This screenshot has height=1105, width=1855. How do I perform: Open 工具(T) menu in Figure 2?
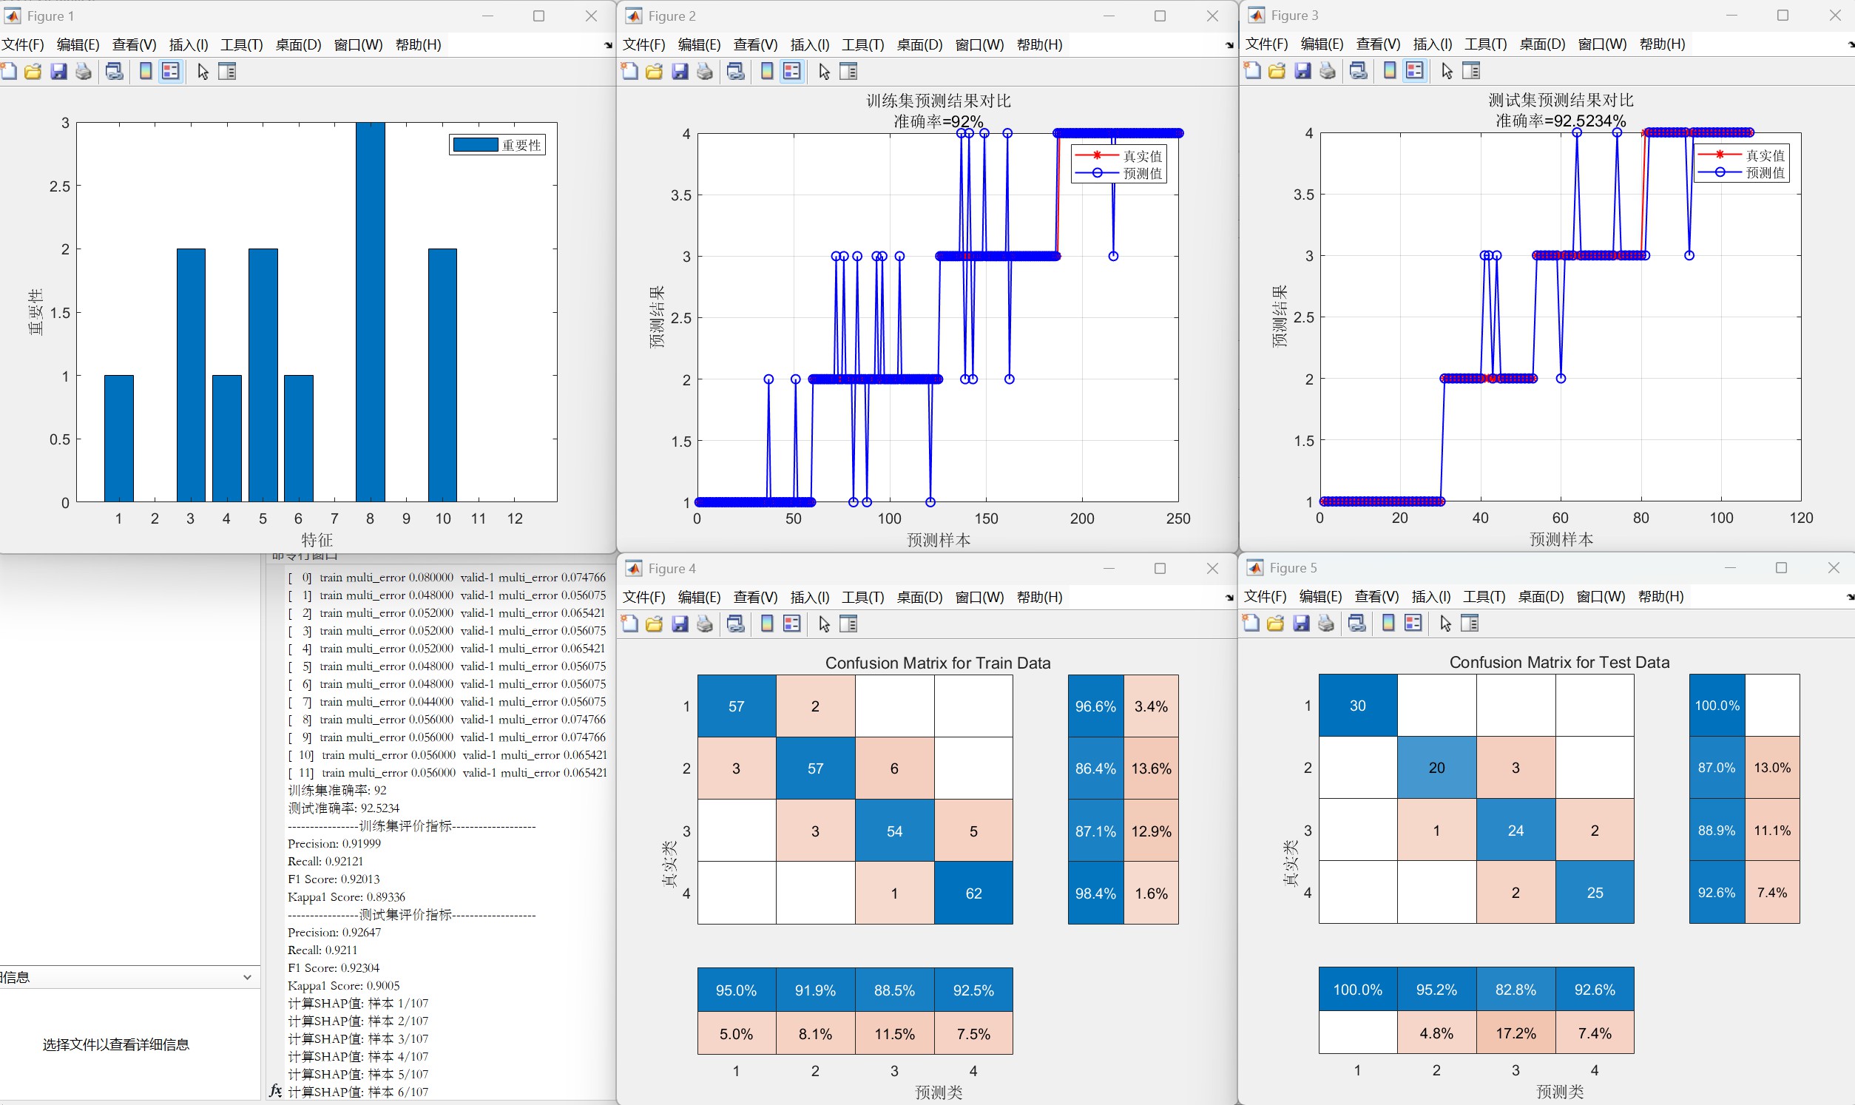coord(862,44)
